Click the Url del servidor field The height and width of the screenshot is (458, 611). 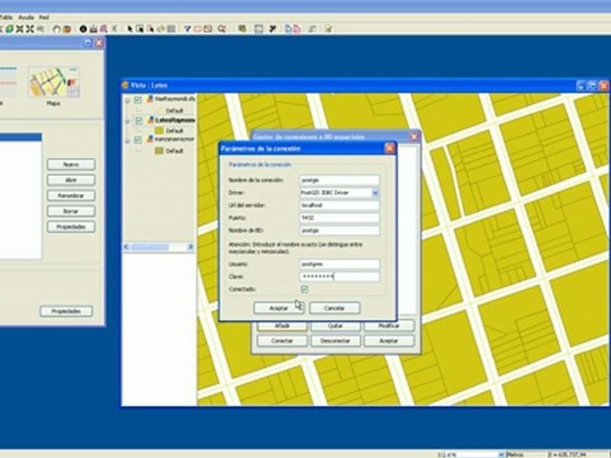pyautogui.click(x=340, y=205)
